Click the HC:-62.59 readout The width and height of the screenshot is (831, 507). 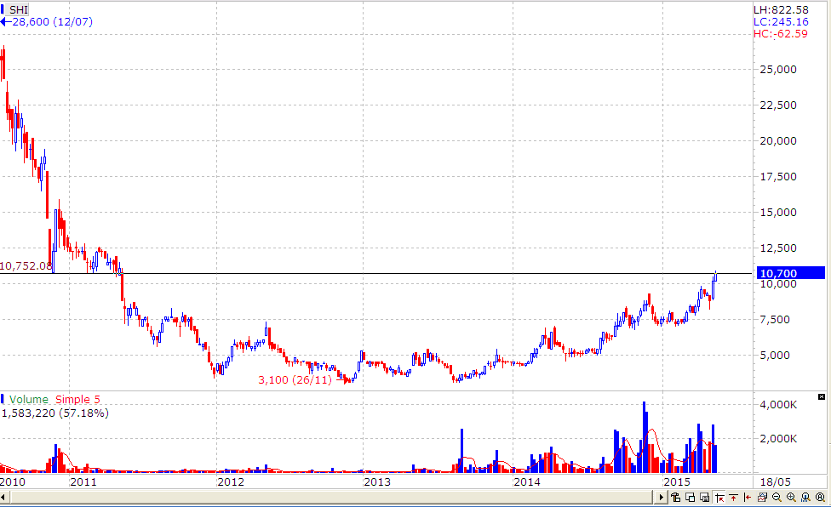(781, 34)
